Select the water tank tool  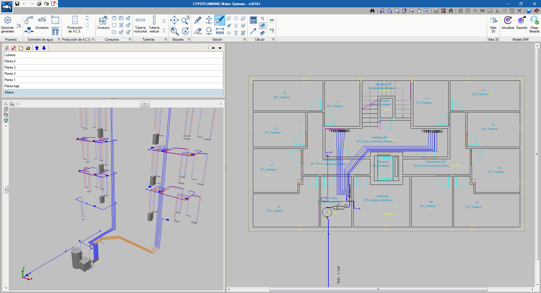click(55, 20)
